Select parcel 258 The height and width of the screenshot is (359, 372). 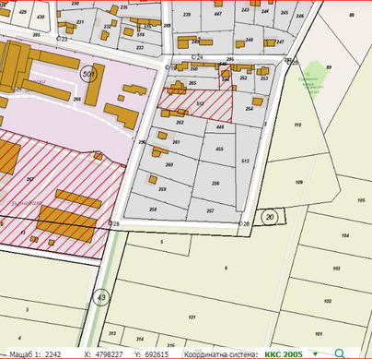tap(153, 209)
